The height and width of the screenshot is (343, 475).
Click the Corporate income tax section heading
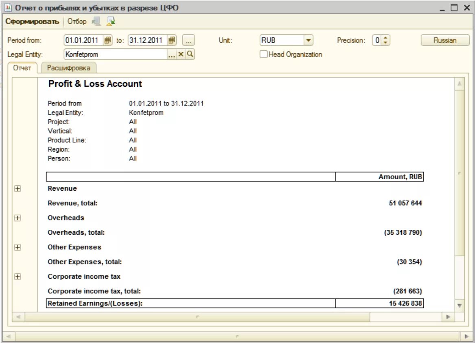[x=84, y=277]
